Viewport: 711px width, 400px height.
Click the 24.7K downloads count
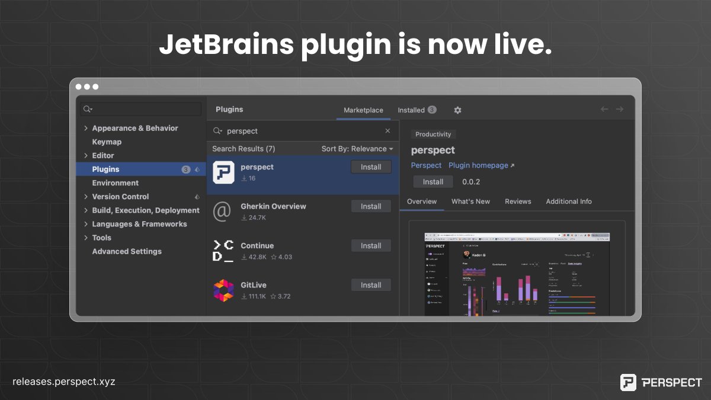(253, 217)
